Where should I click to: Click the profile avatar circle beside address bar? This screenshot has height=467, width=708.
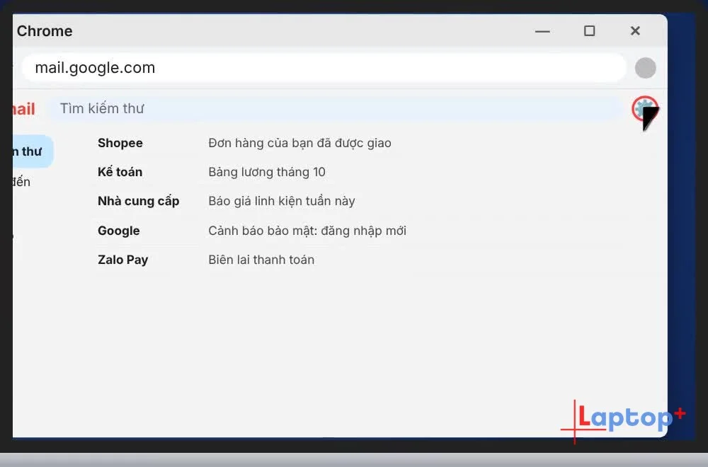[645, 68]
